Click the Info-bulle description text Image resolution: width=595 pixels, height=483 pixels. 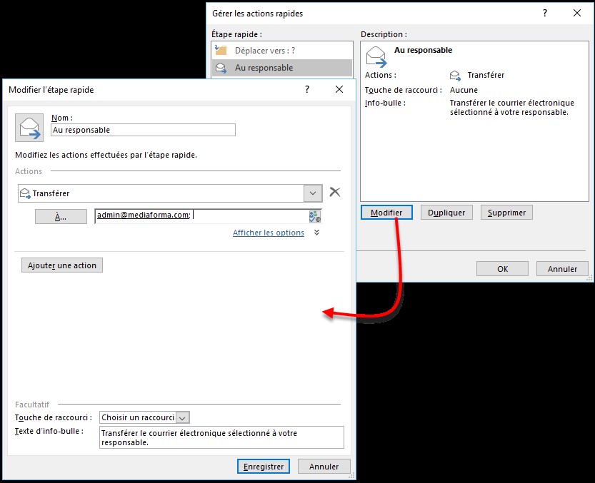click(x=512, y=107)
